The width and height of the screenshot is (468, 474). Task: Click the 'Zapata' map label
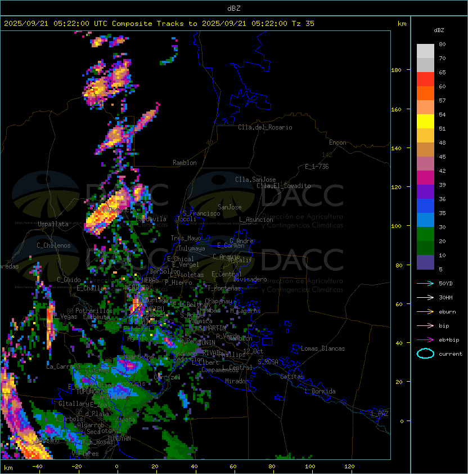[x=125, y=419]
